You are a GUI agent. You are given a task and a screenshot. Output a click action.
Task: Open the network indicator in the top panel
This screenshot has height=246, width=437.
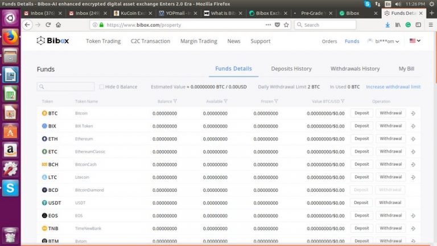click(378, 4)
